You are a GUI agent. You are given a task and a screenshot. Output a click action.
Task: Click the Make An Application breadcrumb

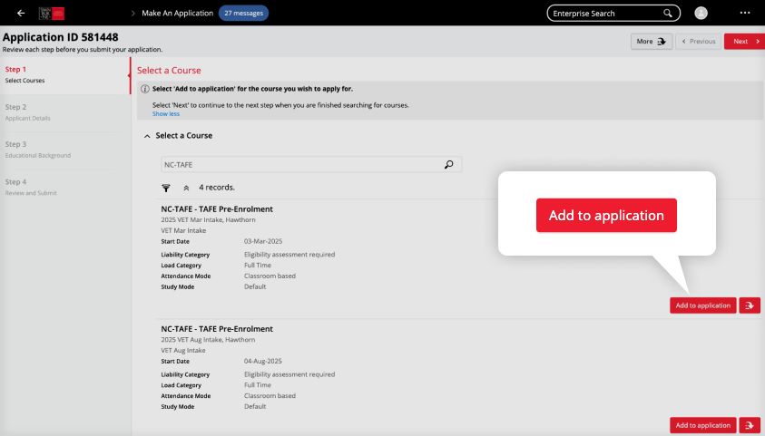click(178, 14)
